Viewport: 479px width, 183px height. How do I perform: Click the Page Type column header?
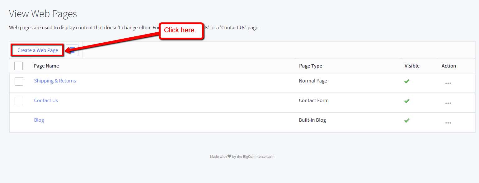click(x=310, y=66)
